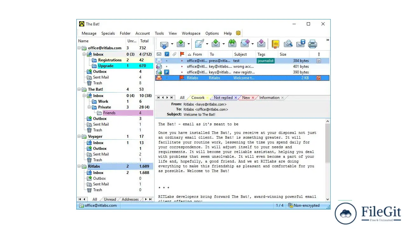The width and height of the screenshot is (407, 229).
Task: Click the Redirect message toolbar icon
Action: pos(261,44)
